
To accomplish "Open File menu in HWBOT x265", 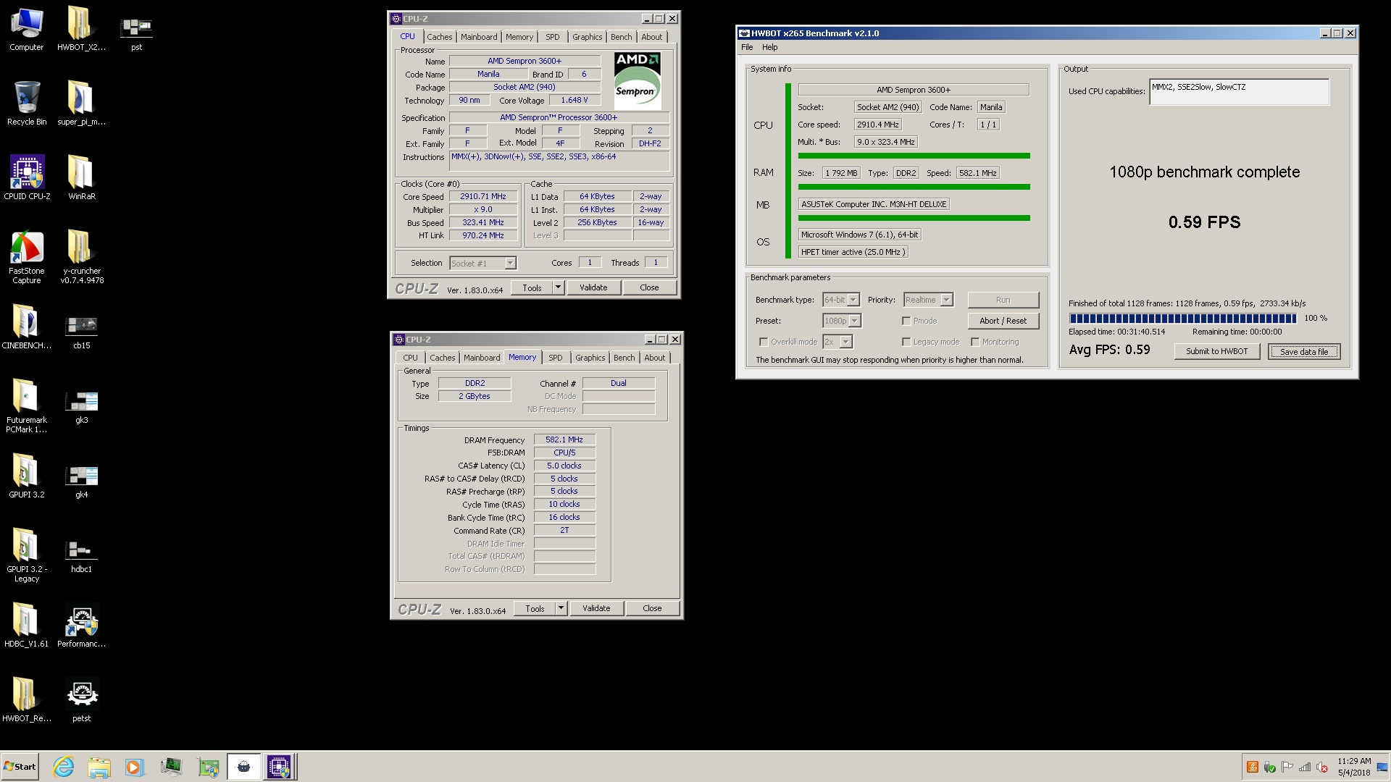I will click(x=747, y=47).
